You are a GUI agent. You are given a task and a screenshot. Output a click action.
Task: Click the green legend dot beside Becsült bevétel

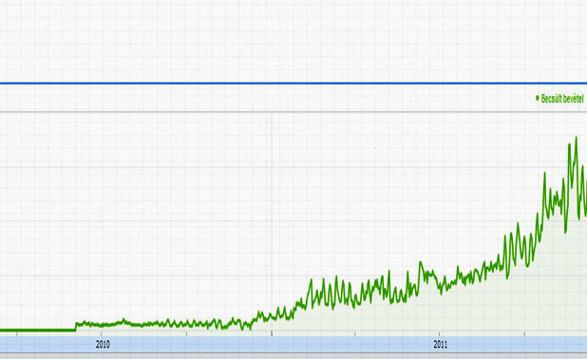point(538,98)
